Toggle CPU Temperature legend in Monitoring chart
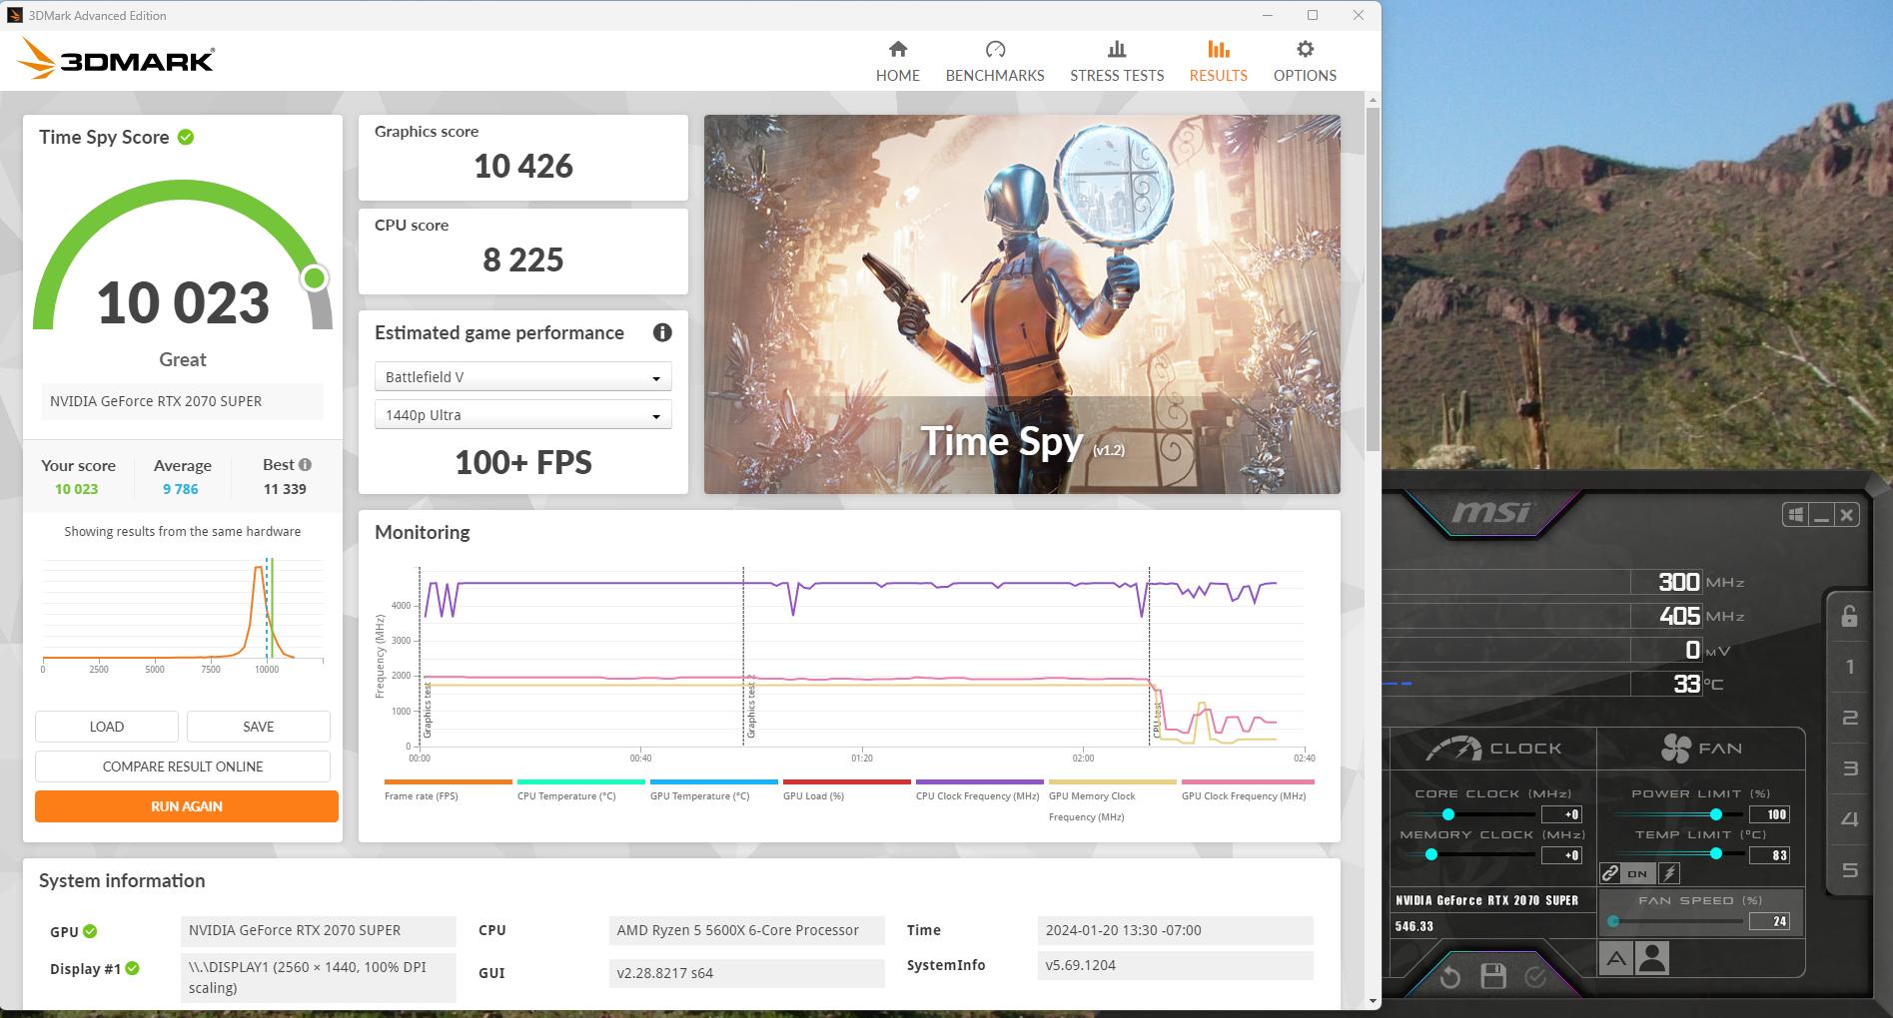This screenshot has width=1893, height=1018. tap(580, 790)
